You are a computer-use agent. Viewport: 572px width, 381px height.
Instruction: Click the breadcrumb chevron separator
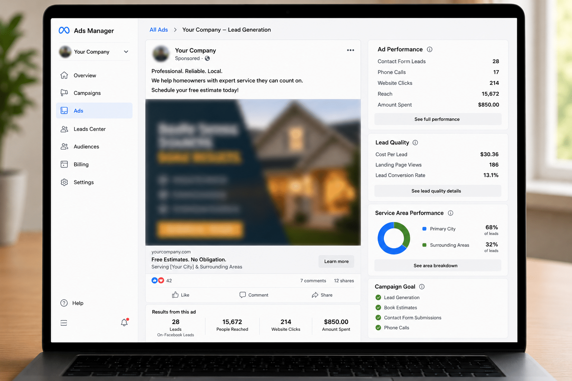pos(175,30)
